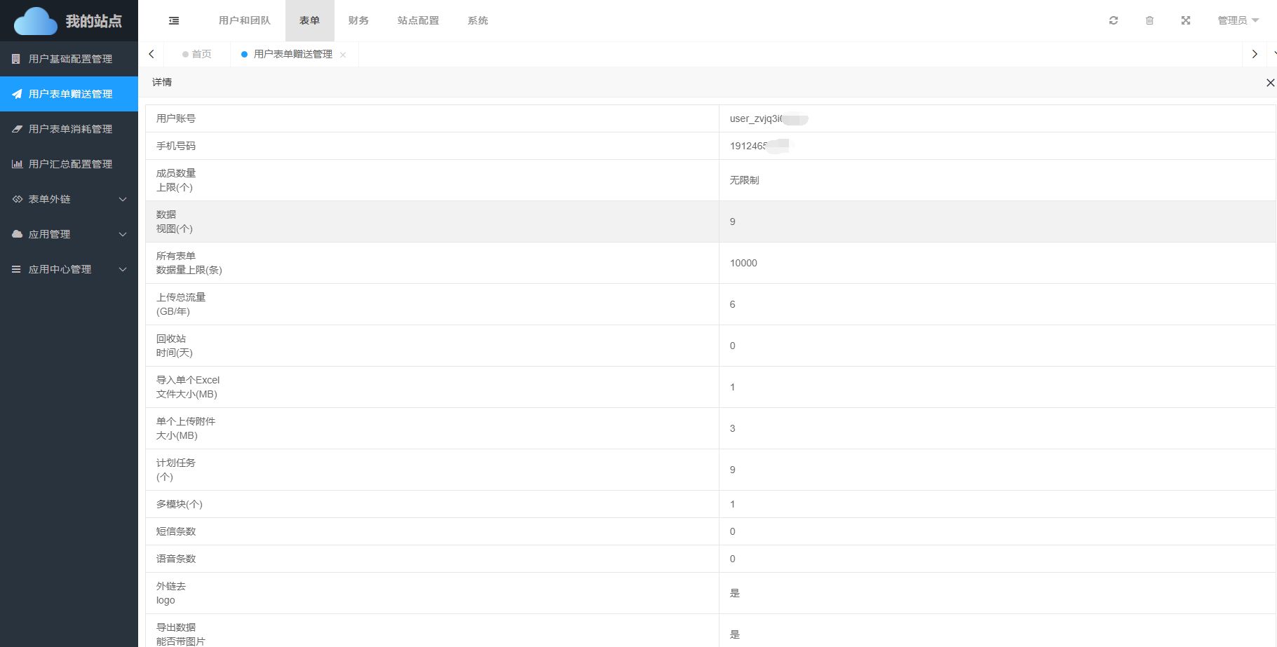Open 用户表单消耗管理 in sidebar

69,129
